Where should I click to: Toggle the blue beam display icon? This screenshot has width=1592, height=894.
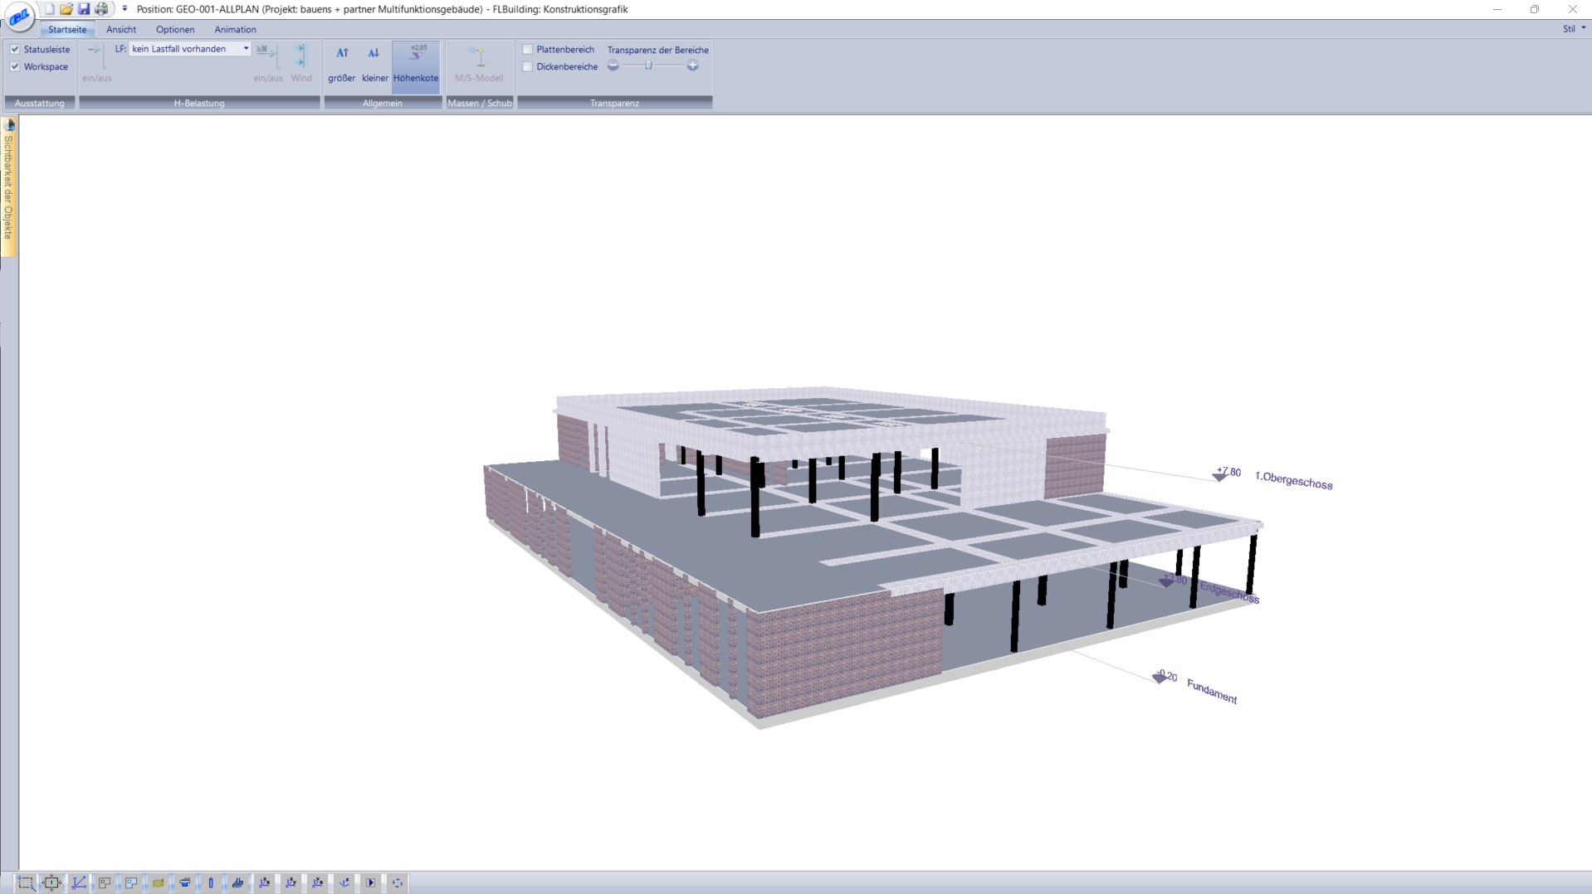(184, 883)
